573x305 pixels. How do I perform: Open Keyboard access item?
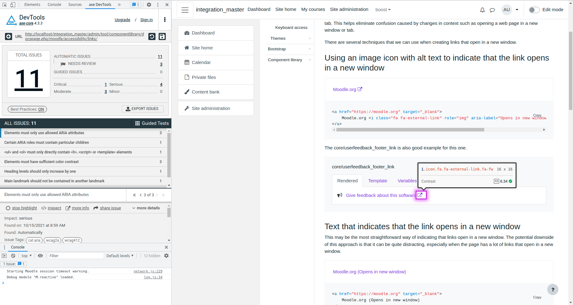(291, 28)
